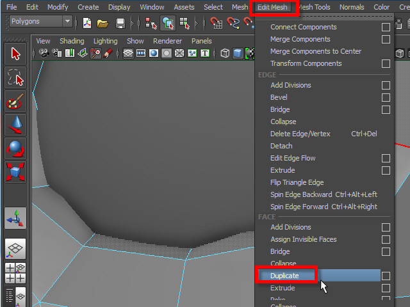This screenshot has width=410, height=307.
Task: Select the Rotate tool sphere icon
Action: coord(15,148)
